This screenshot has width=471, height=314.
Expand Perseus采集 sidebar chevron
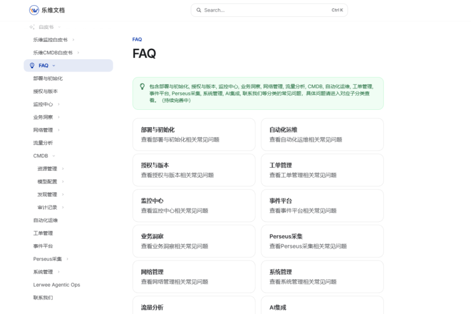click(67, 259)
